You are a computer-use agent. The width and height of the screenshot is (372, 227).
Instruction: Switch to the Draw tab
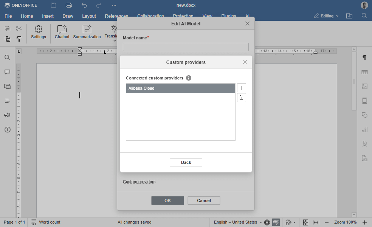68,16
